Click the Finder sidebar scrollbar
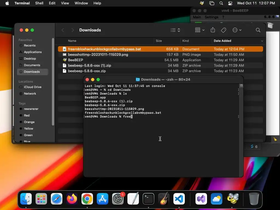This screenshot has height=210, width=280. coord(53,81)
